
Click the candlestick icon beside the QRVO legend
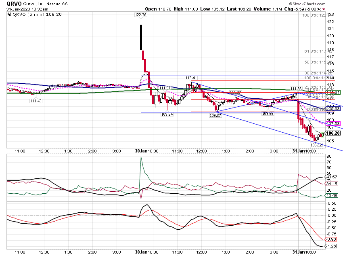pyautogui.click(x=9, y=15)
